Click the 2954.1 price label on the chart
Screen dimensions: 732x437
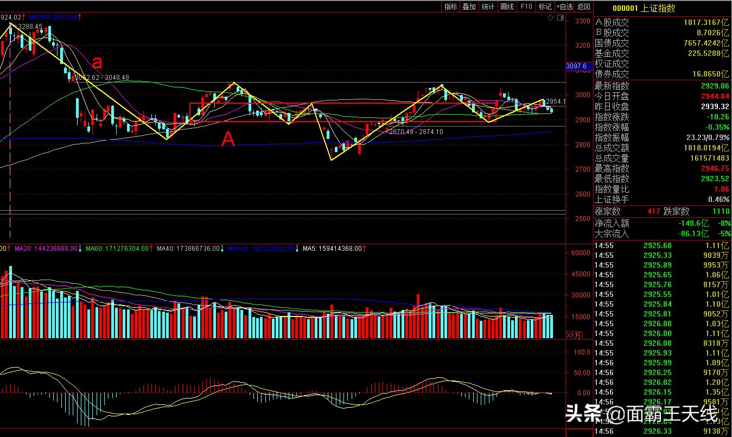tap(556, 102)
